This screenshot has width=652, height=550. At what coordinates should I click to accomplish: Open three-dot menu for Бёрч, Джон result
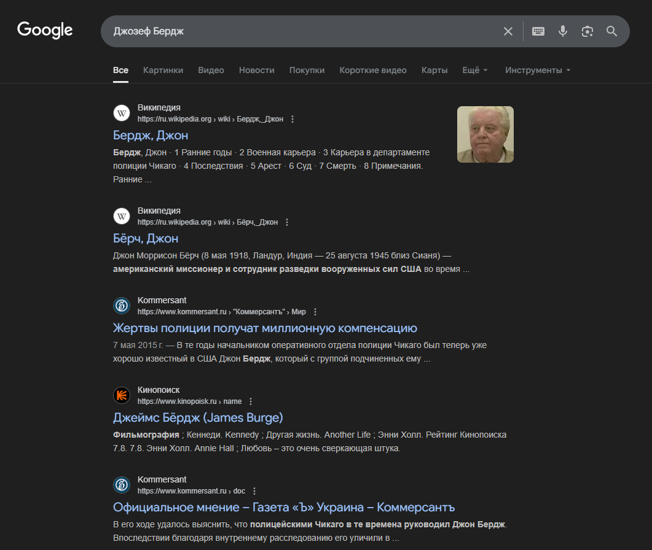(287, 222)
